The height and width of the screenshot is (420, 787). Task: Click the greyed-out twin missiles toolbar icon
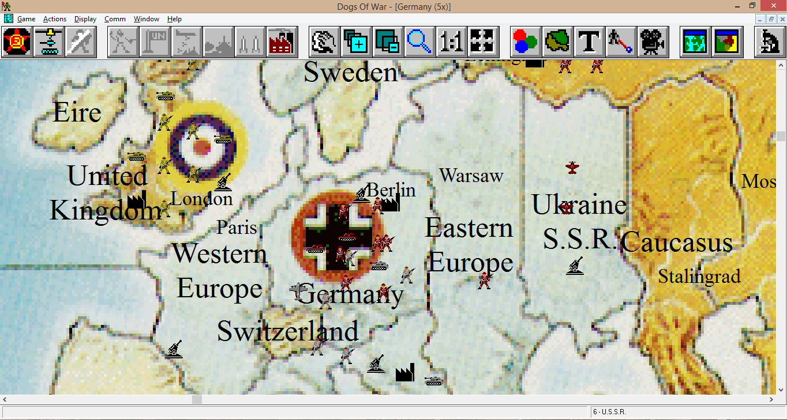coord(250,41)
